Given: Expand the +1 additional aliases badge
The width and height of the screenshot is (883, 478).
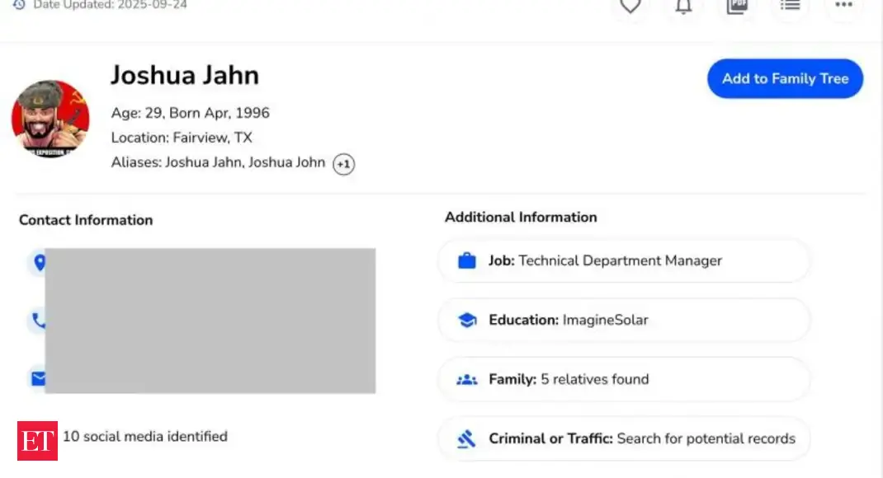Looking at the screenshot, I should 343,164.
